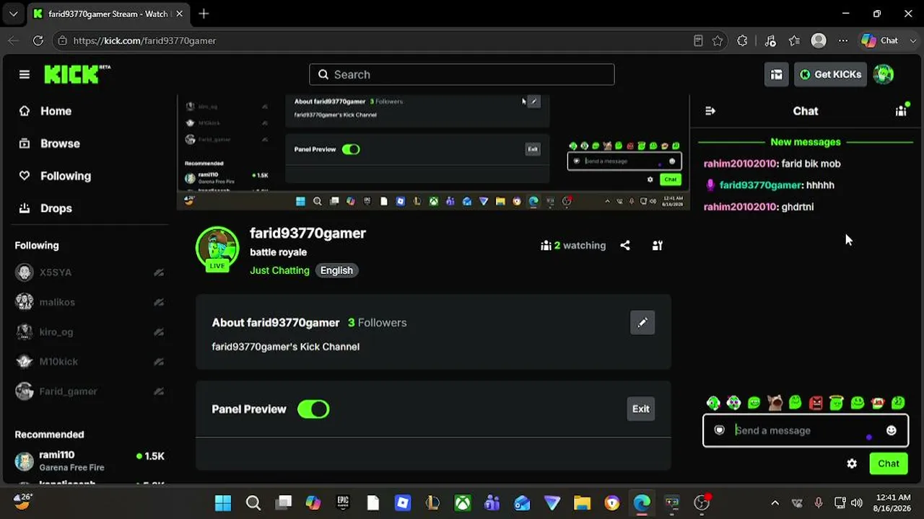Click farid93770gamer streamer avatar
The height and width of the screenshot is (519, 924).
coord(217,249)
